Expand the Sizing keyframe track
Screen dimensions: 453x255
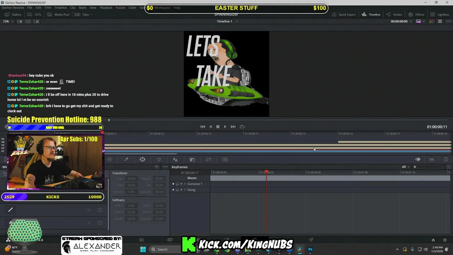[x=185, y=190]
